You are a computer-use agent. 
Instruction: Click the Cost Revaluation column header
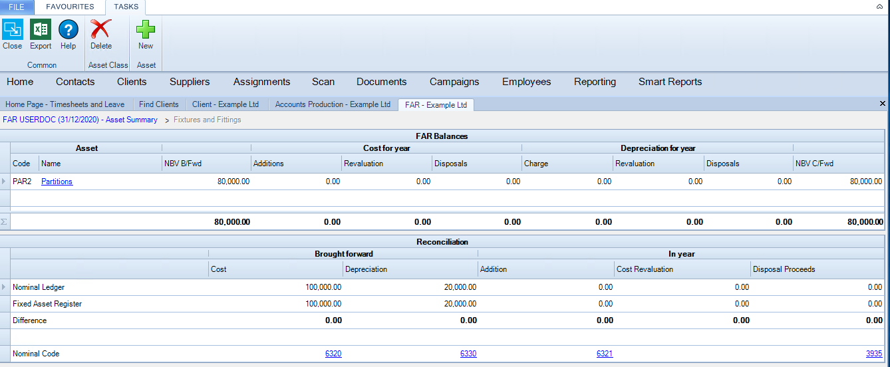point(682,269)
